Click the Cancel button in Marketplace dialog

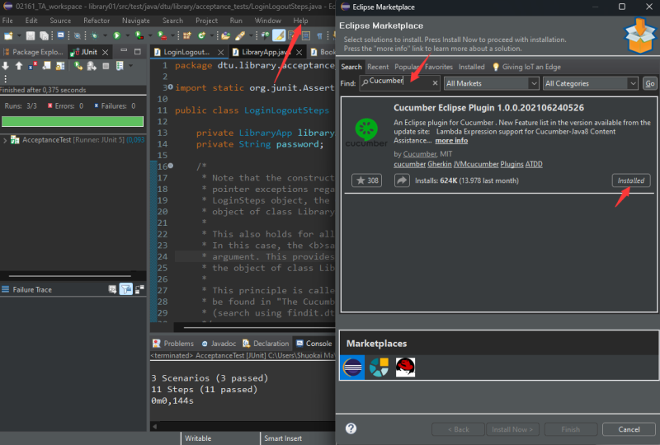tap(629, 429)
